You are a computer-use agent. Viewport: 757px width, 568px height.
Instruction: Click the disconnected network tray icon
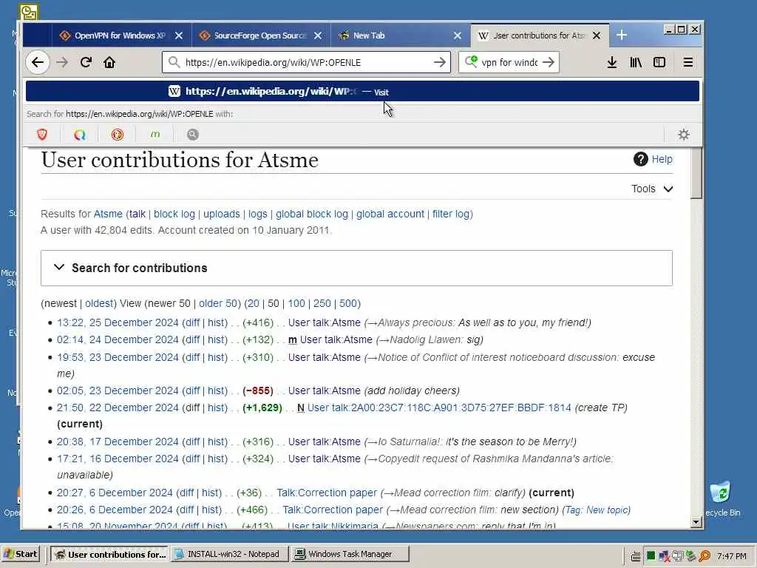point(665,556)
